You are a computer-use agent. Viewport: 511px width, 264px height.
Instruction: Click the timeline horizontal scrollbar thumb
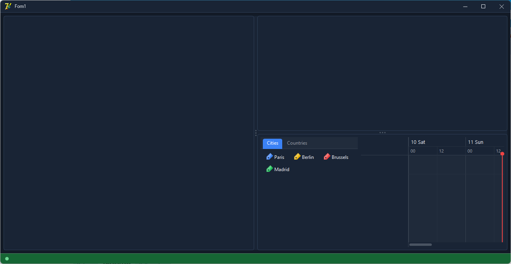(420, 245)
